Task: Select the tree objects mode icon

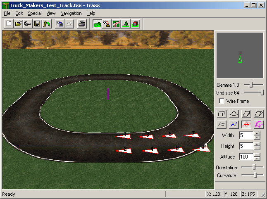Action: click(x=126, y=24)
